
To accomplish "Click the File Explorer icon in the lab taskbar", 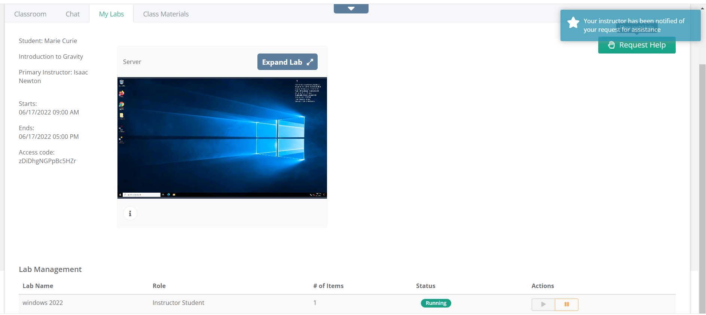I will (174, 195).
